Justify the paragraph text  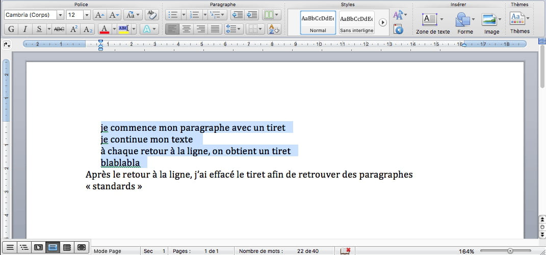(215, 29)
